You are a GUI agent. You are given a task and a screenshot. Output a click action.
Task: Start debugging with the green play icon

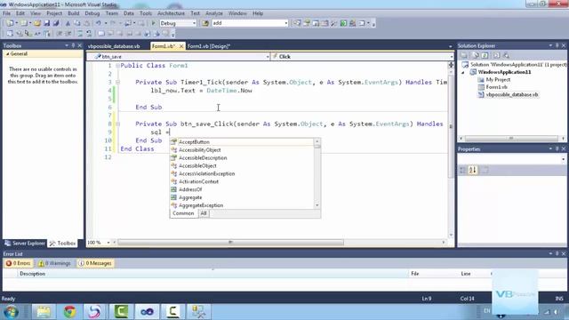tap(154, 23)
